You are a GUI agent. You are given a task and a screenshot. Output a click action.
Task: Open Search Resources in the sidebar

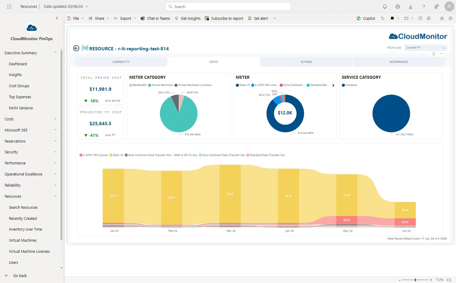23,207
